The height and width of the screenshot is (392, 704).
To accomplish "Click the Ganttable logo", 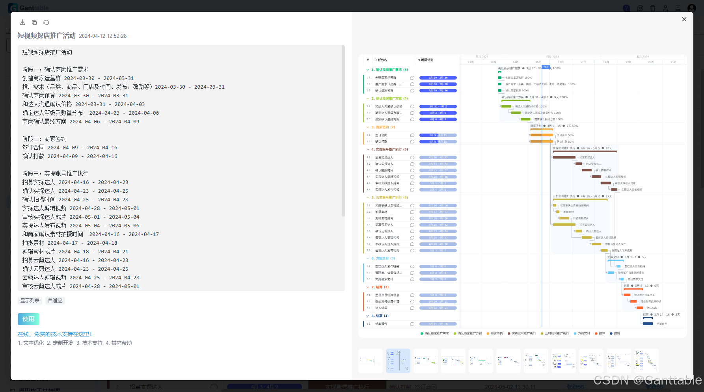I will 28,8.
